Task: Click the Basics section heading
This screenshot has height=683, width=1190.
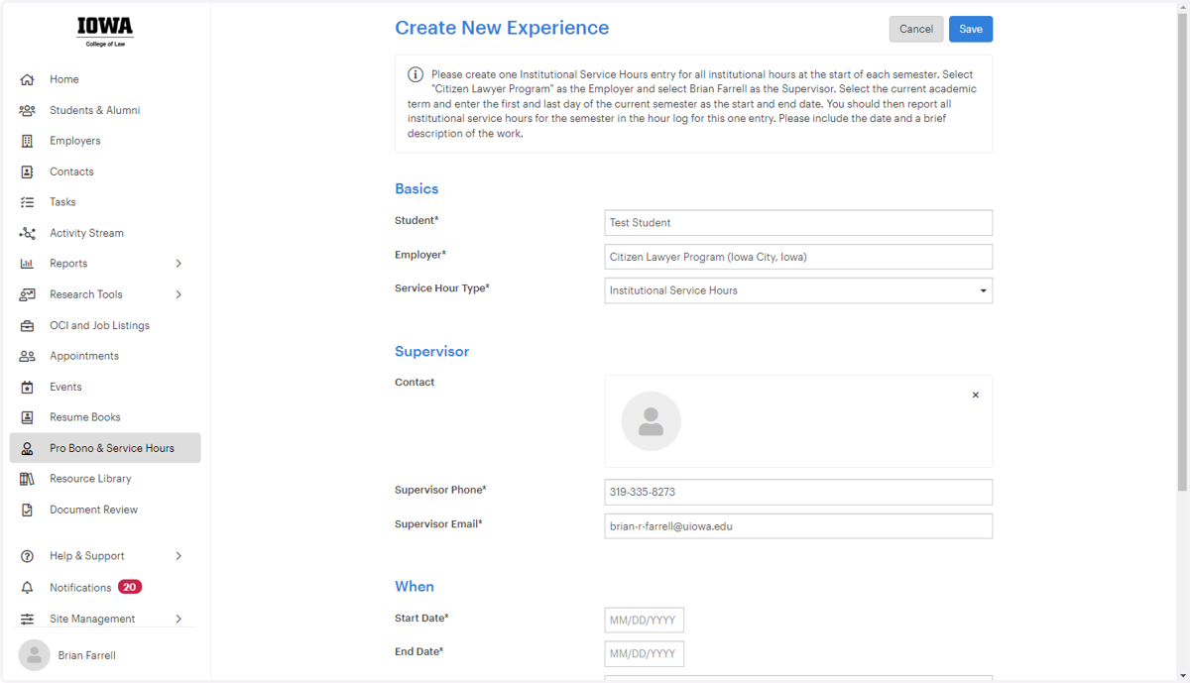Action: [x=416, y=188]
